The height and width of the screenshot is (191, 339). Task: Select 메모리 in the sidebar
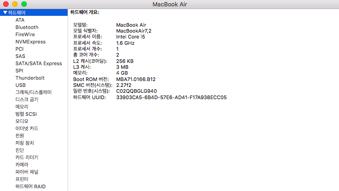(22, 107)
